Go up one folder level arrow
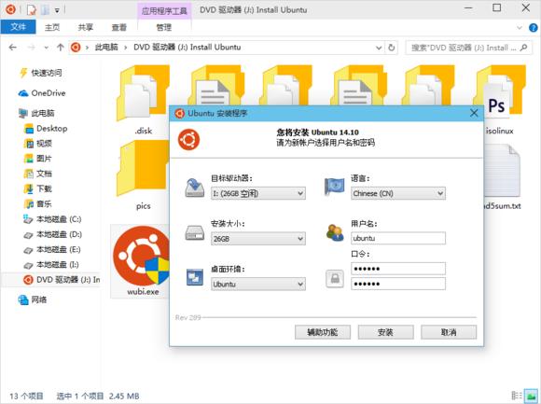 61,48
